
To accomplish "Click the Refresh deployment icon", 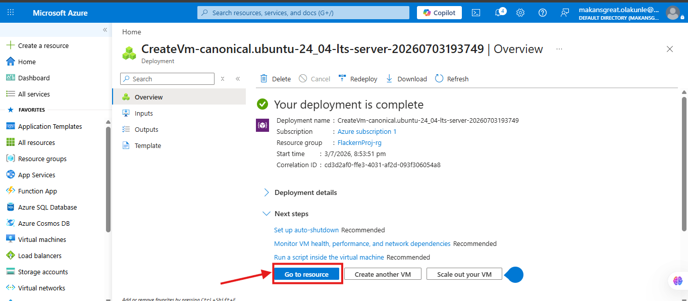I will click(439, 78).
